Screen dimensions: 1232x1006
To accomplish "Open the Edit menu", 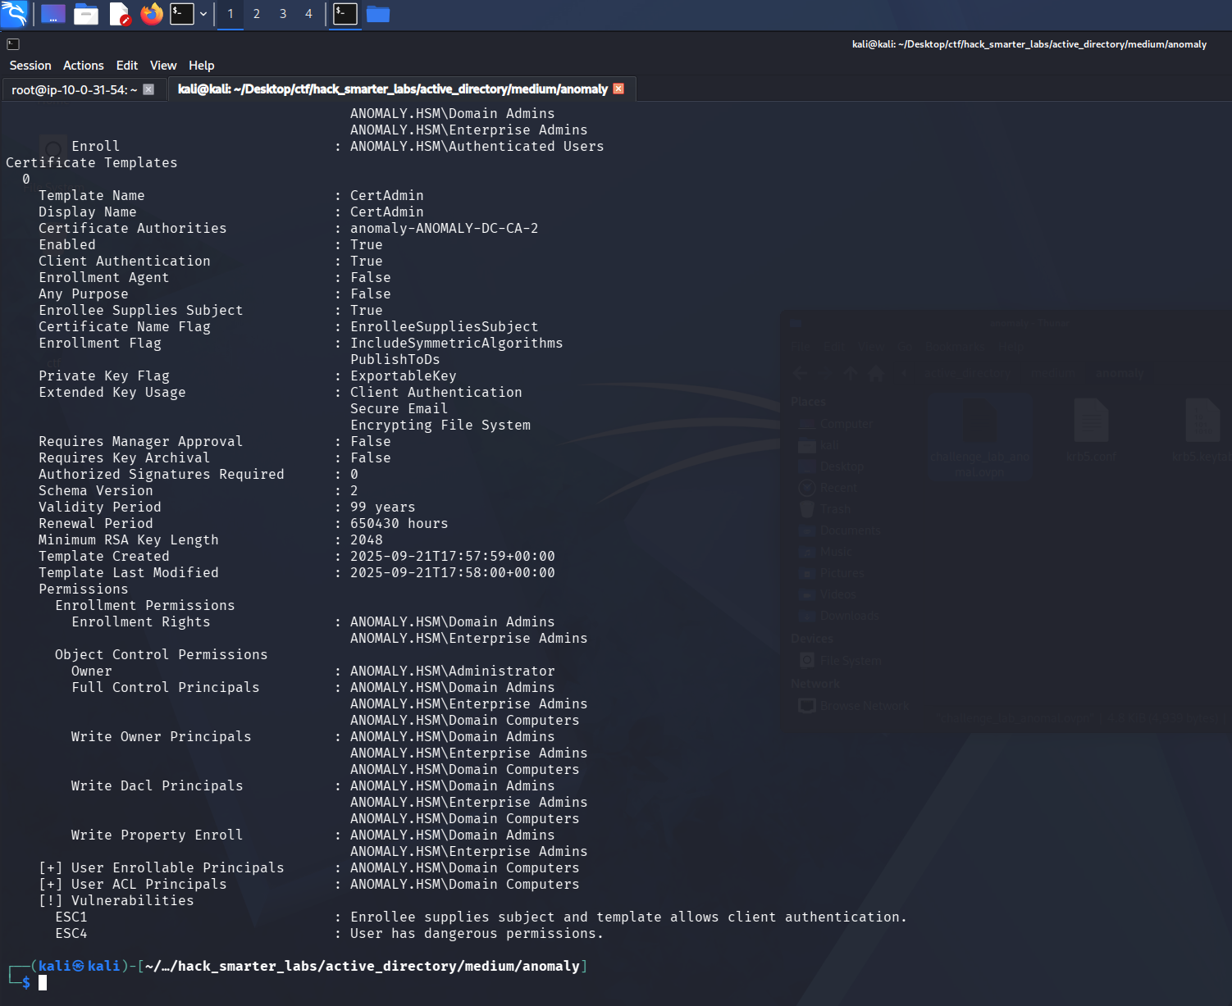I will click(x=127, y=66).
